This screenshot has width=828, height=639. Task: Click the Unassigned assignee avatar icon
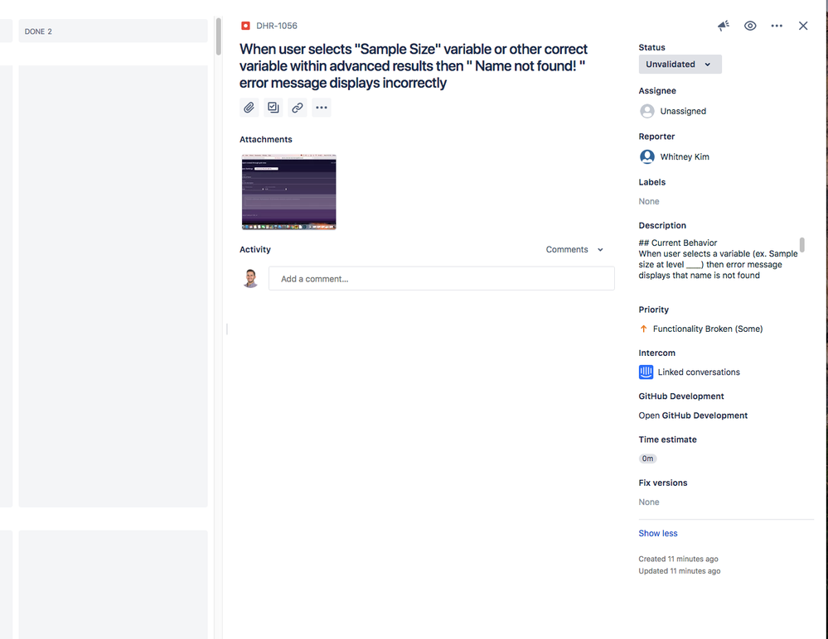tap(646, 110)
